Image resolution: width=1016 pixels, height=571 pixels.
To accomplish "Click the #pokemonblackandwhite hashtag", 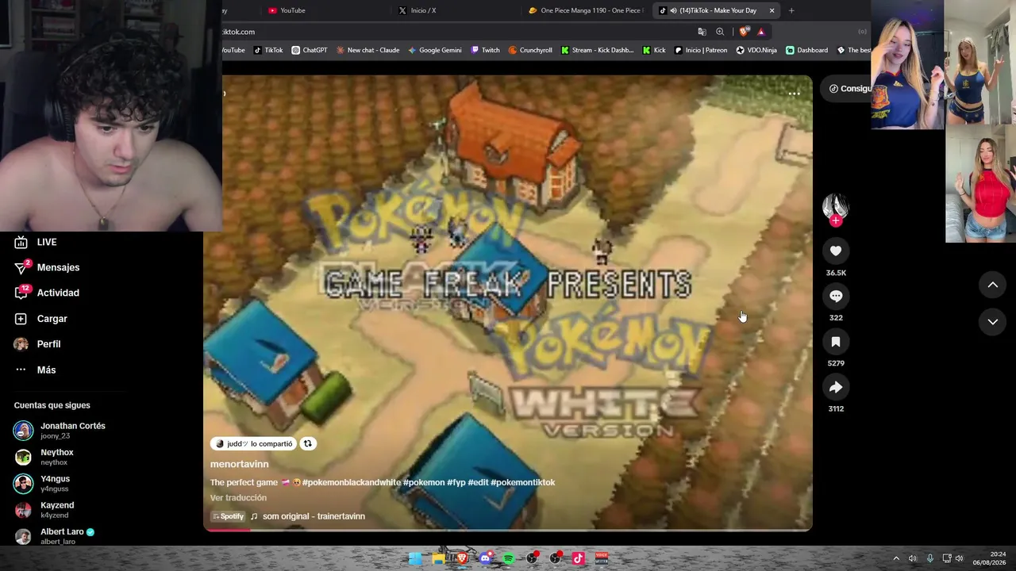I will (x=351, y=482).
